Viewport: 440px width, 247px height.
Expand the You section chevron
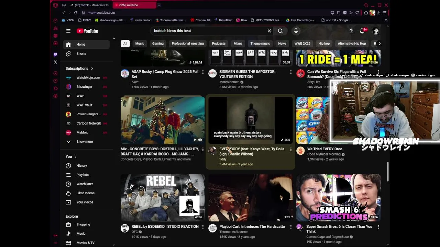coord(75,157)
